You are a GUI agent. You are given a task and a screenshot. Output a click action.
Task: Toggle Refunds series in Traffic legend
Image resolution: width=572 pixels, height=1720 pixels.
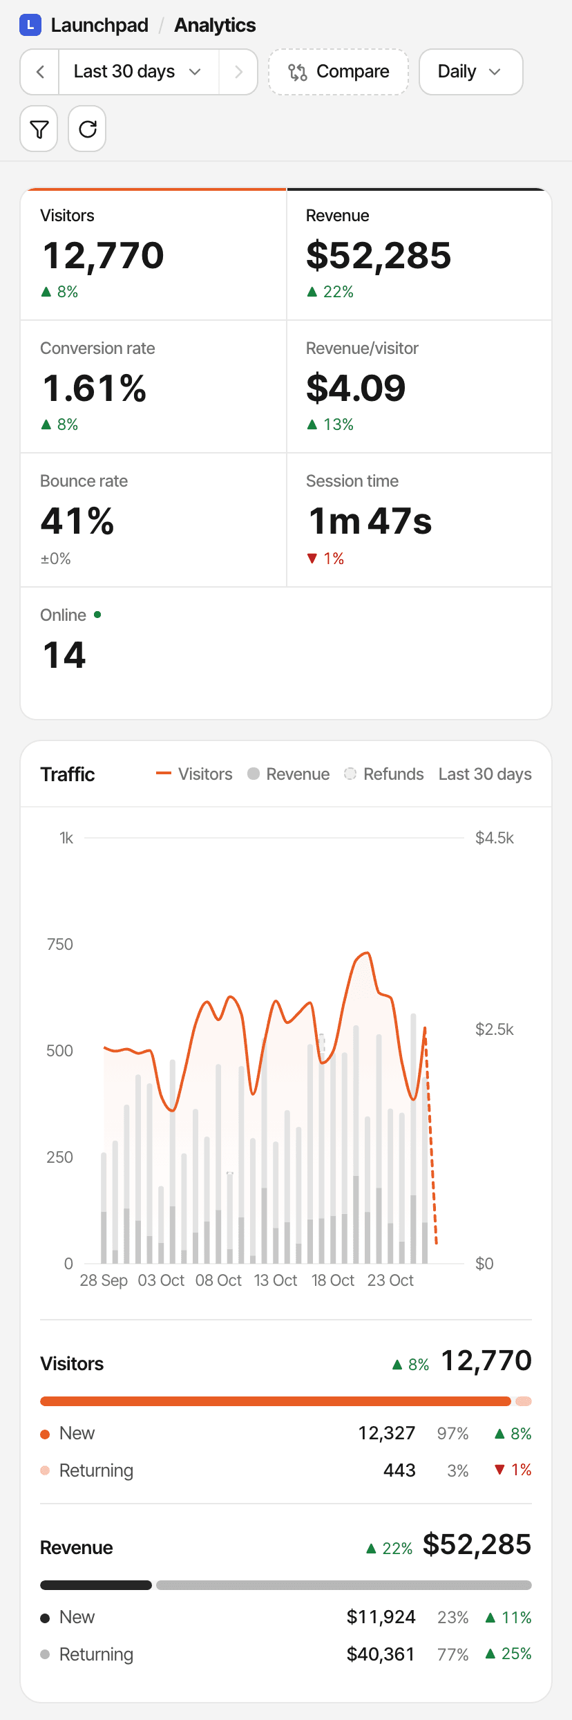pos(384,774)
